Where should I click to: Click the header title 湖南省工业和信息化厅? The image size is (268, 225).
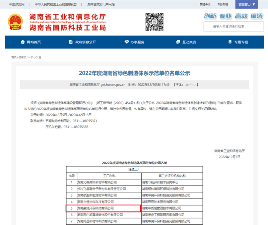click(68, 17)
